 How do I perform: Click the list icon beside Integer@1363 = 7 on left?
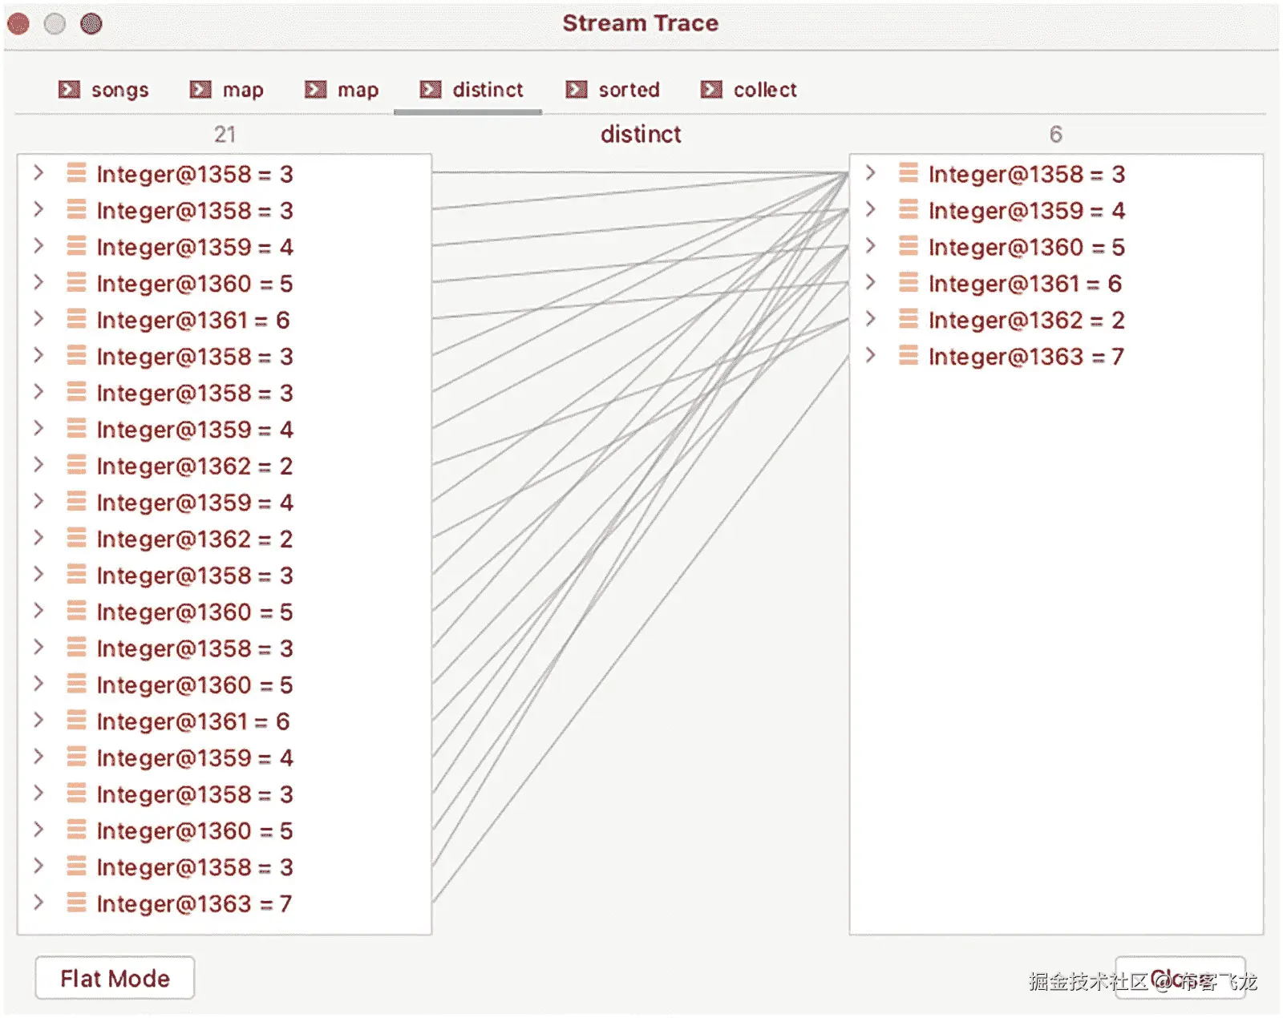[x=76, y=903]
